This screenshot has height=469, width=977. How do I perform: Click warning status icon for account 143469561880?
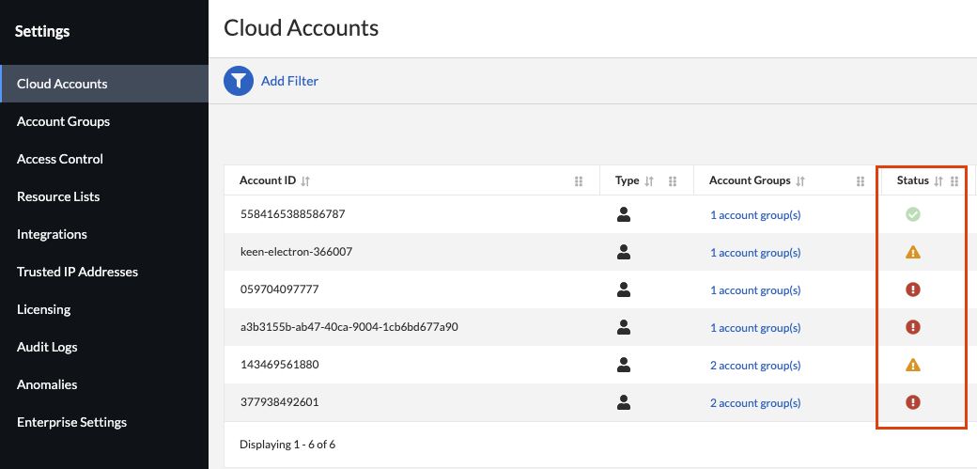click(912, 365)
